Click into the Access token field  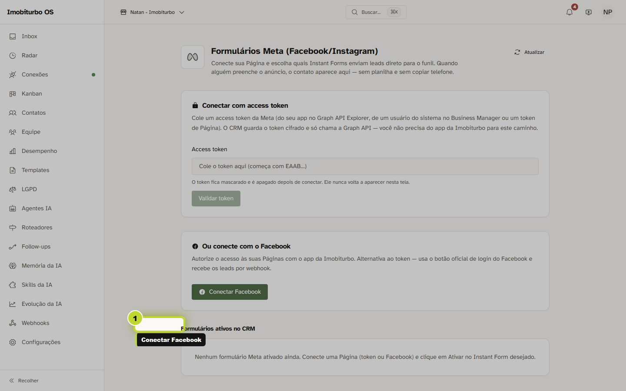point(365,166)
